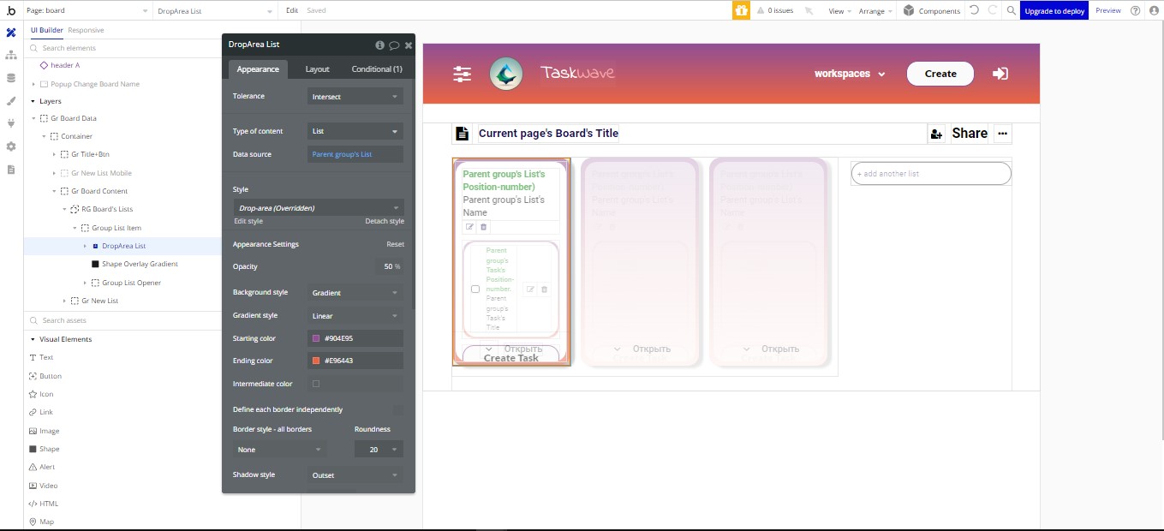The width and height of the screenshot is (1164, 531).
Task: Collapse the Visual Elements section
Action: pyautogui.click(x=33, y=339)
